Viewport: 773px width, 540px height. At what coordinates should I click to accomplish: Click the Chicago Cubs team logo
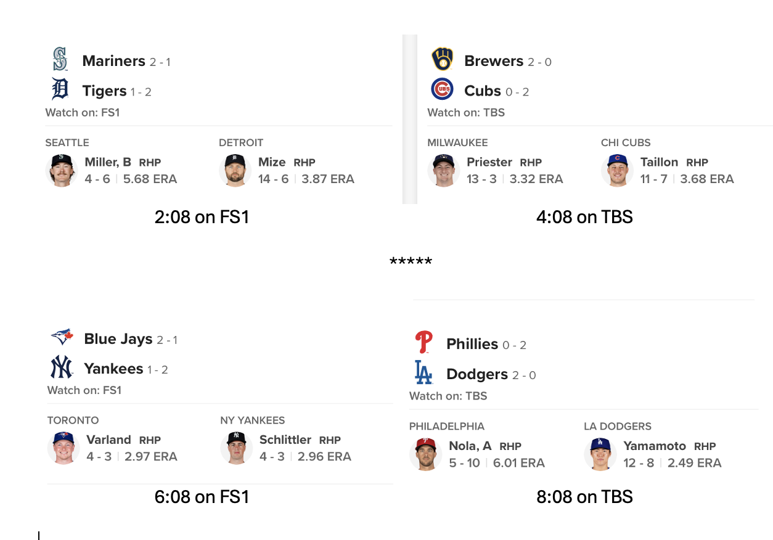[442, 89]
